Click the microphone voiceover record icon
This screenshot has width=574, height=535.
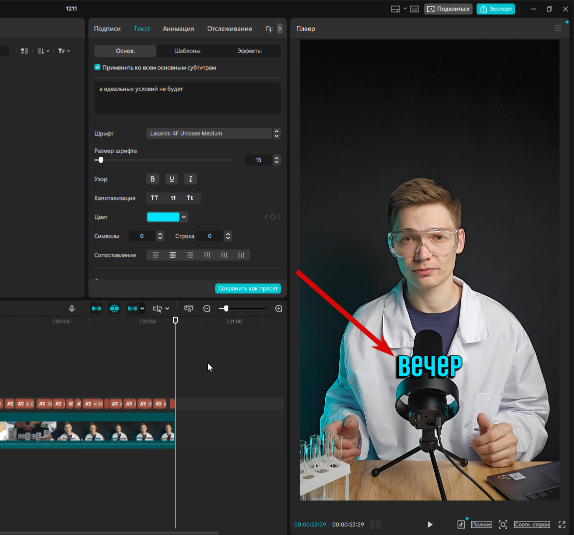tap(72, 308)
